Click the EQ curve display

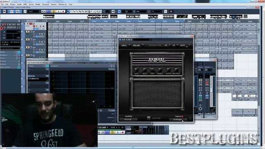[x=83, y=88]
